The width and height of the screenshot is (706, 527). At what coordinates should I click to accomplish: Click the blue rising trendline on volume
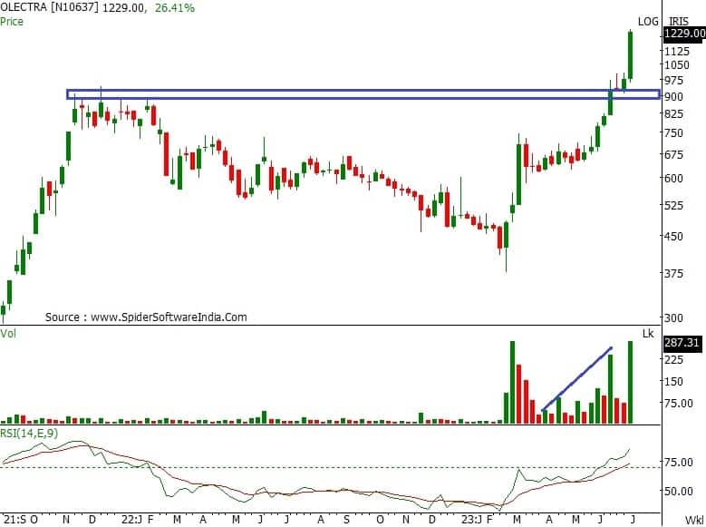(577, 379)
